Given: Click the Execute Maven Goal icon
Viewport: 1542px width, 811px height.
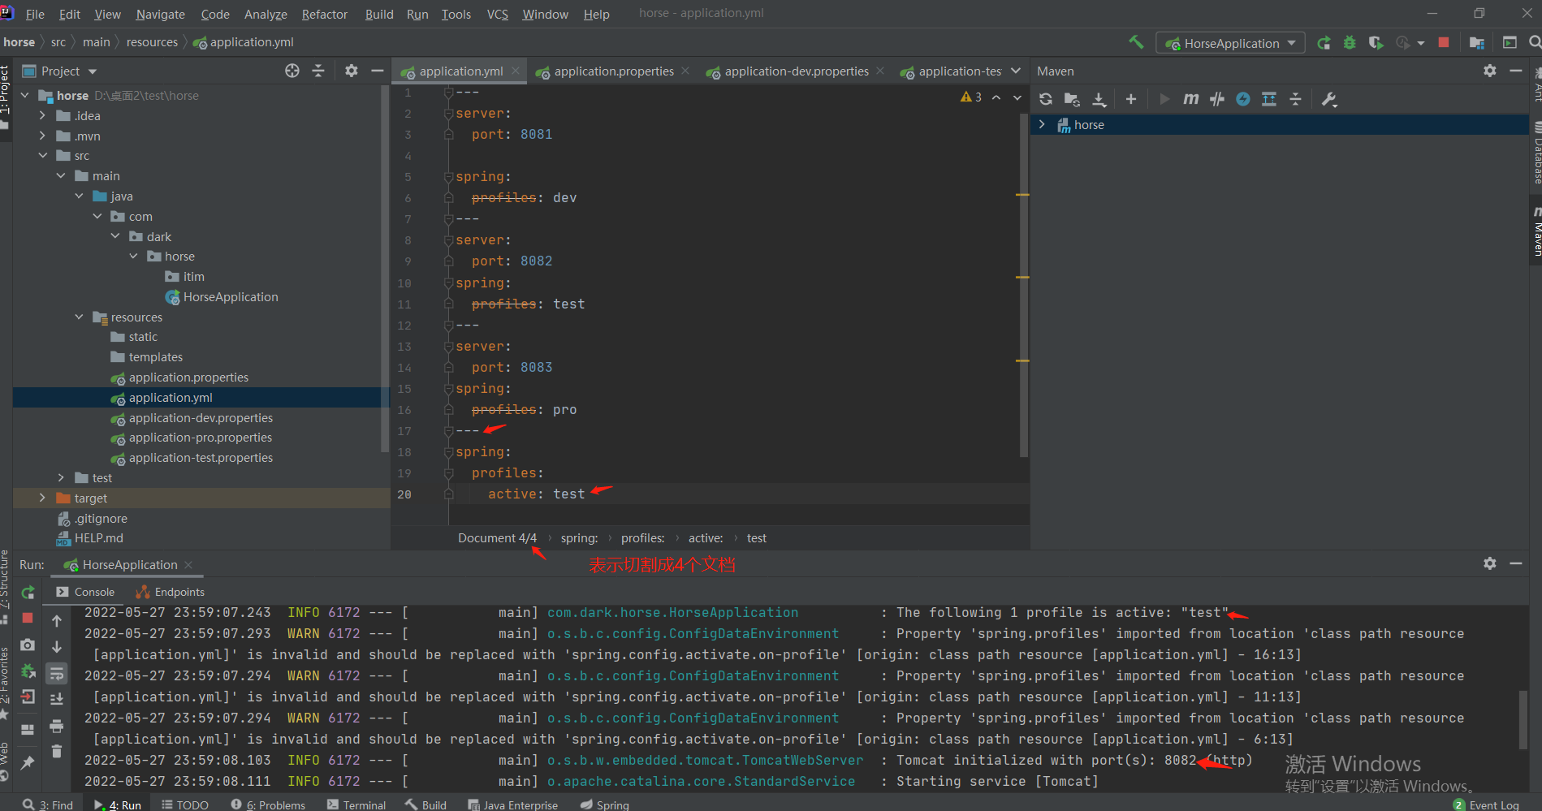Looking at the screenshot, I should click(x=1190, y=99).
